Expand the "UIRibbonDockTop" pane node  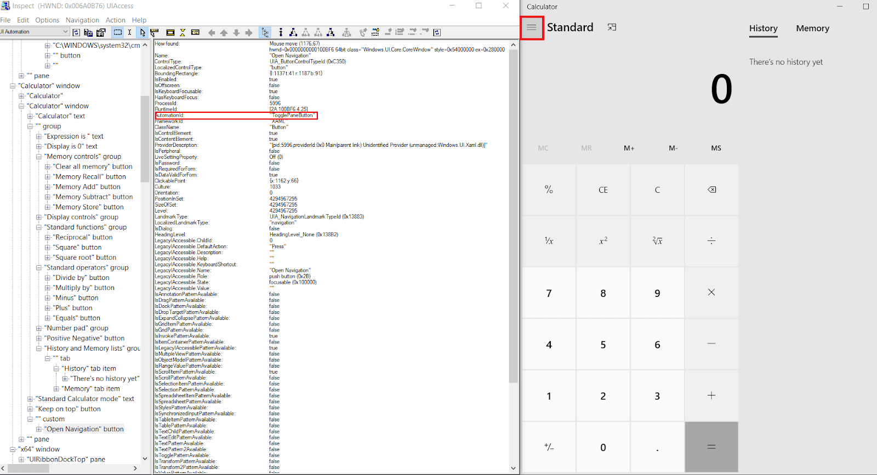(21, 460)
